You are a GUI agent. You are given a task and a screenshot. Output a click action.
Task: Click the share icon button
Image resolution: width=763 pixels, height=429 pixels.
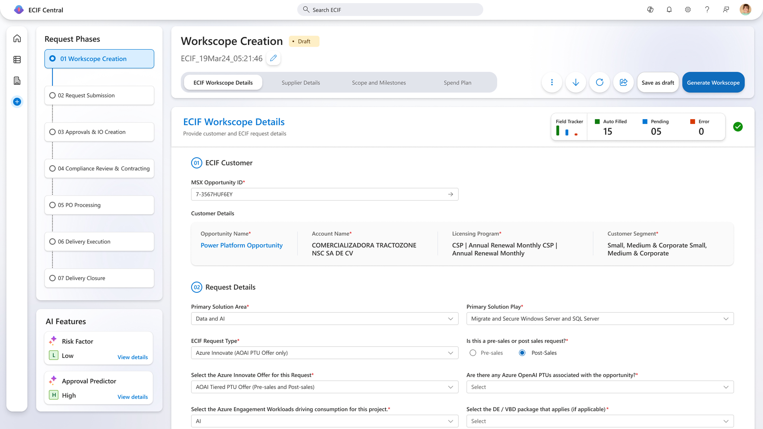pyautogui.click(x=623, y=82)
